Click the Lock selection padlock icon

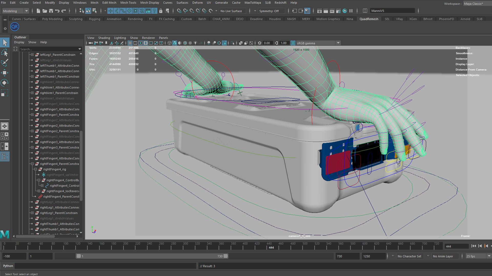161,11
